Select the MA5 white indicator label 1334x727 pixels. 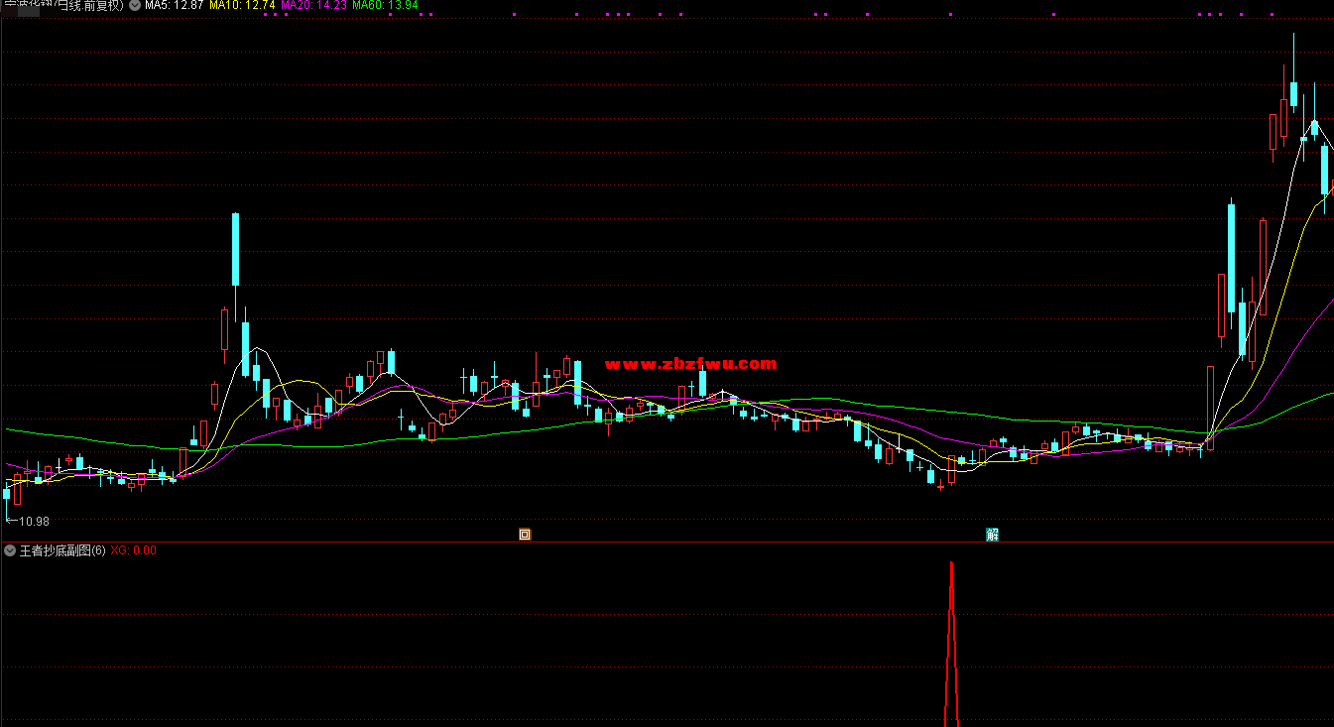pos(175,5)
